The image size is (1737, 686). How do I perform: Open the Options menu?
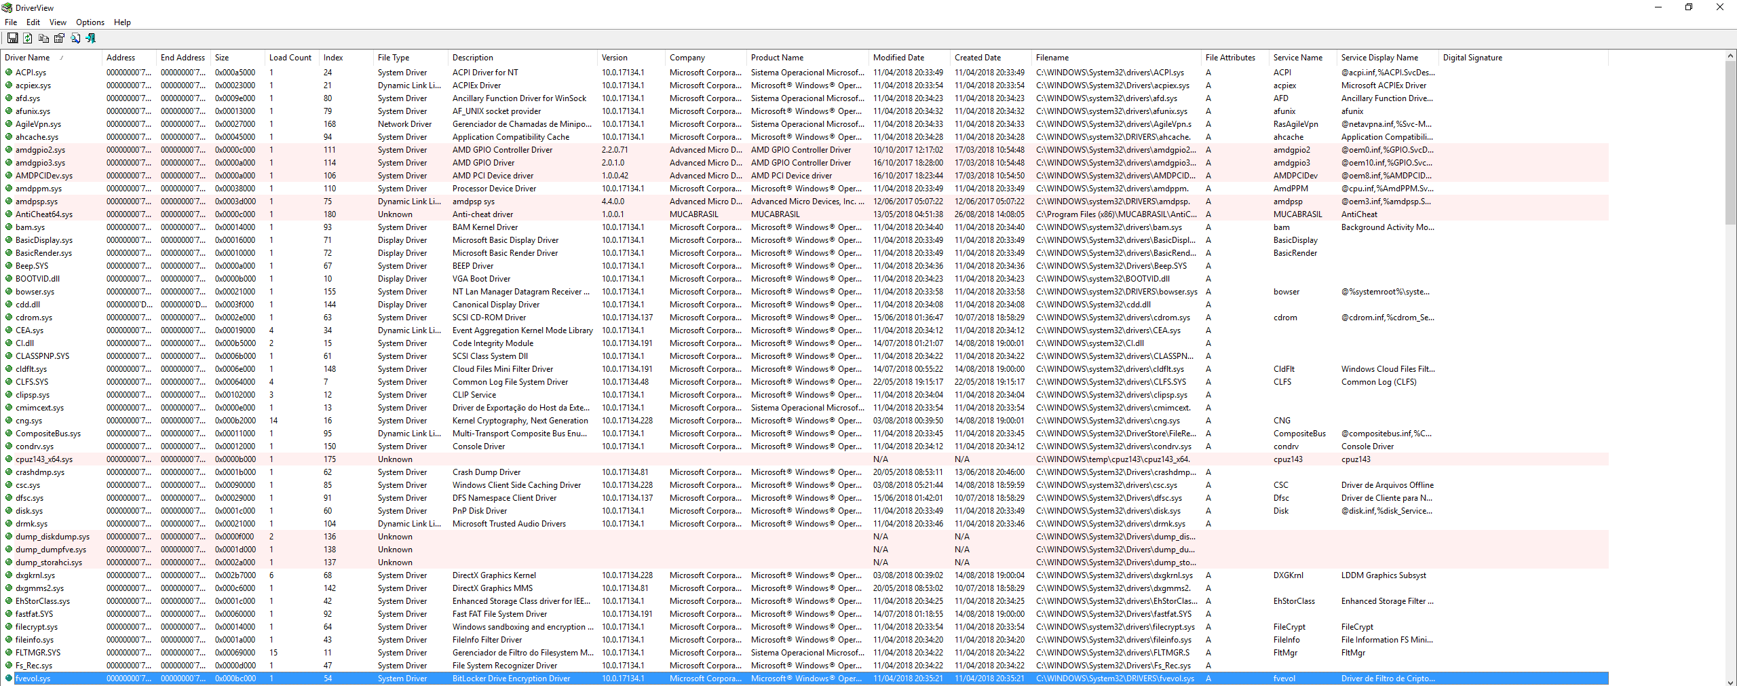click(x=90, y=22)
